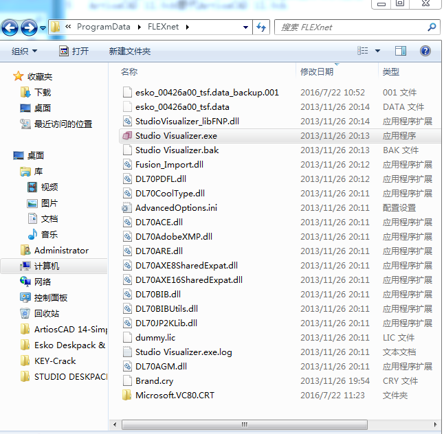The image size is (444, 434).
Task: Click 新建文件夹 to create a folder
Action: 129,52
